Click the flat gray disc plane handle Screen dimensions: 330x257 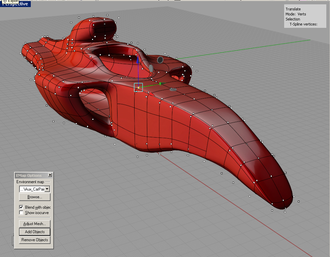click(173, 90)
